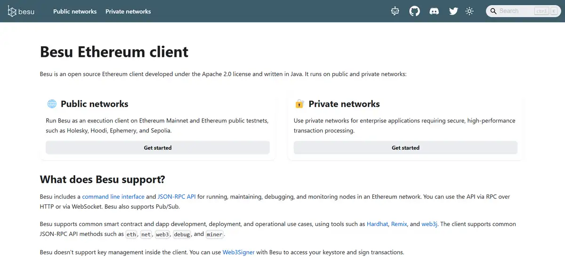
Task: Follow the Remix link
Action: coord(399,224)
